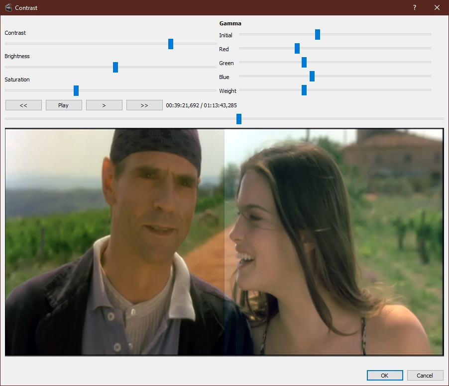Confirm the settings with OK
Screen dimensions: 449x386
385,376
